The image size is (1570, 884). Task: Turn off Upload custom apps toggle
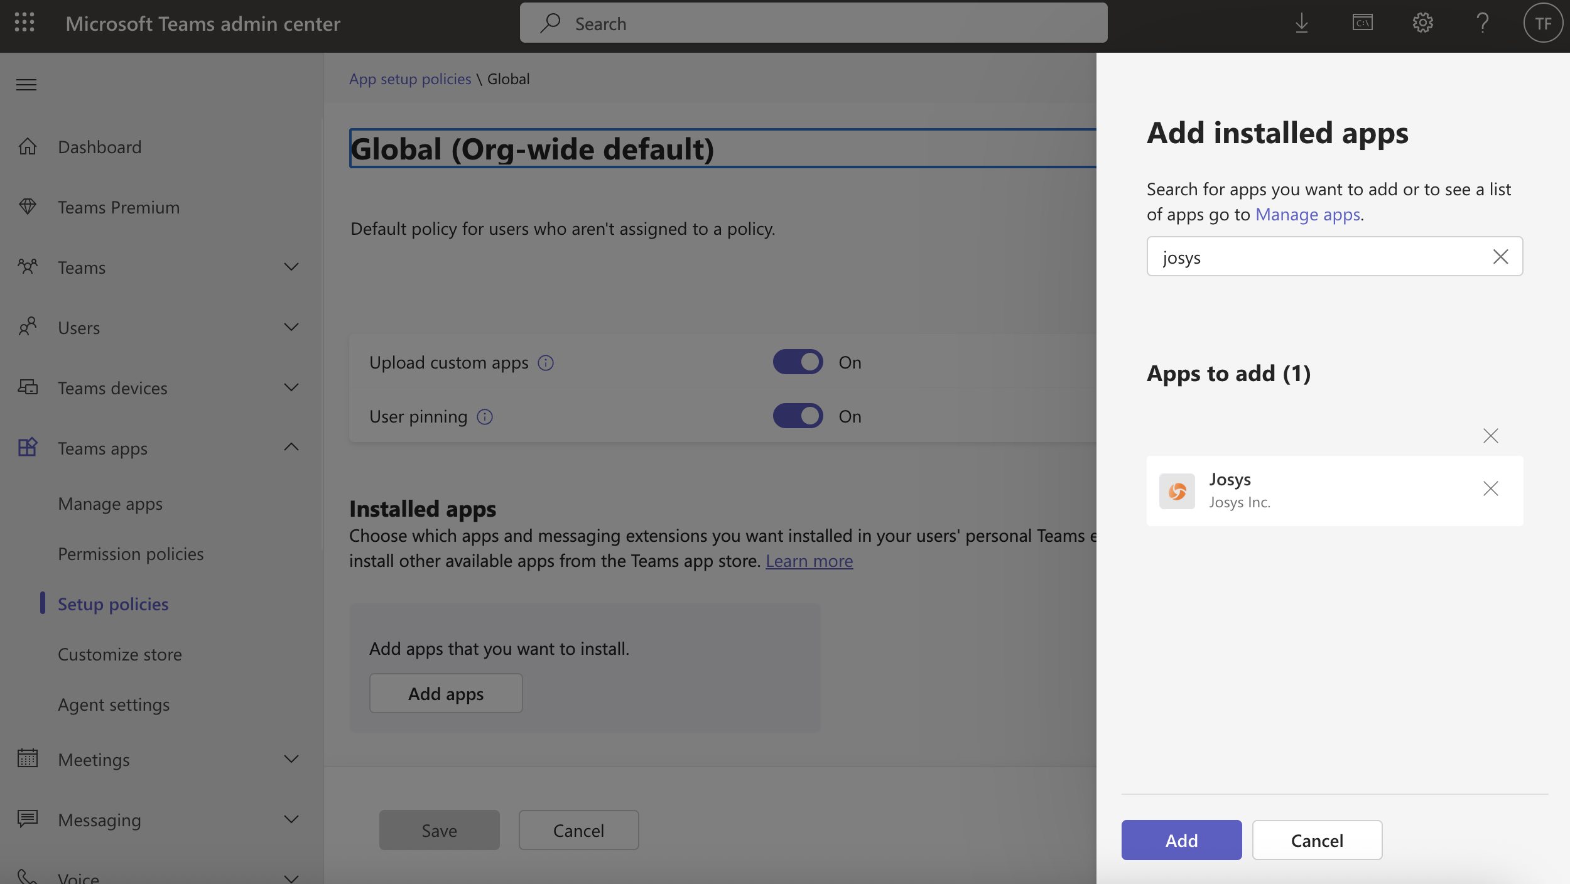[798, 362]
